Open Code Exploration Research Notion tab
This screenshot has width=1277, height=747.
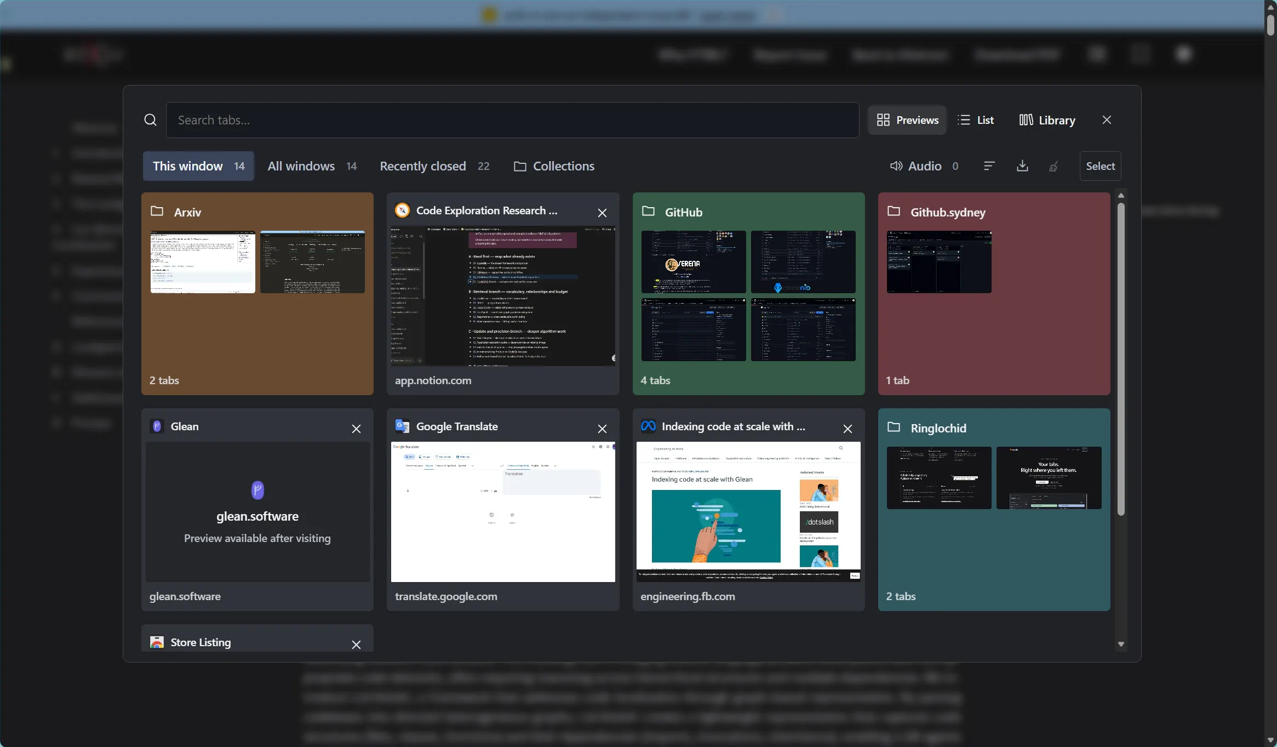click(x=503, y=294)
